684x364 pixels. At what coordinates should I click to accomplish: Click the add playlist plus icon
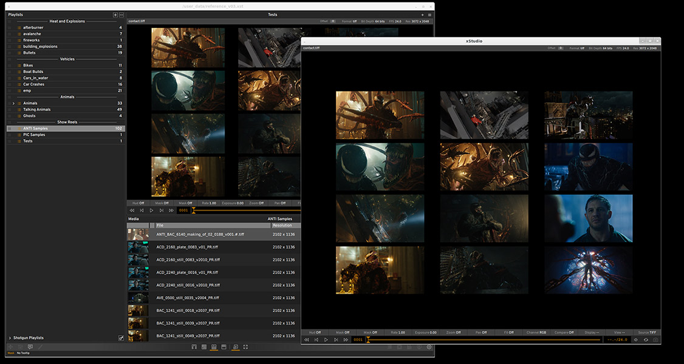click(115, 15)
